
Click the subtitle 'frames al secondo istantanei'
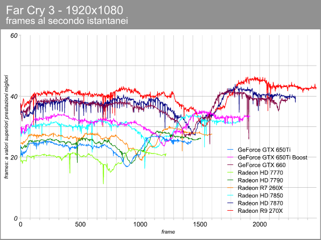point(67,21)
